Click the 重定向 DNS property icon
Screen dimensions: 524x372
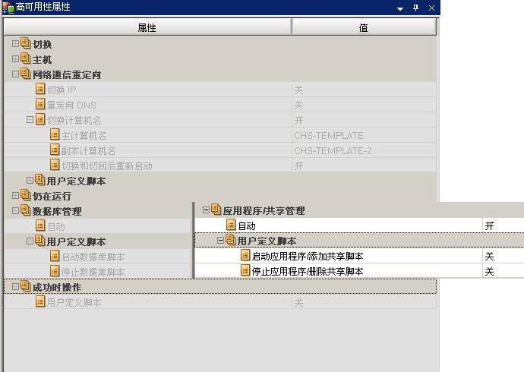pyautogui.click(x=40, y=104)
